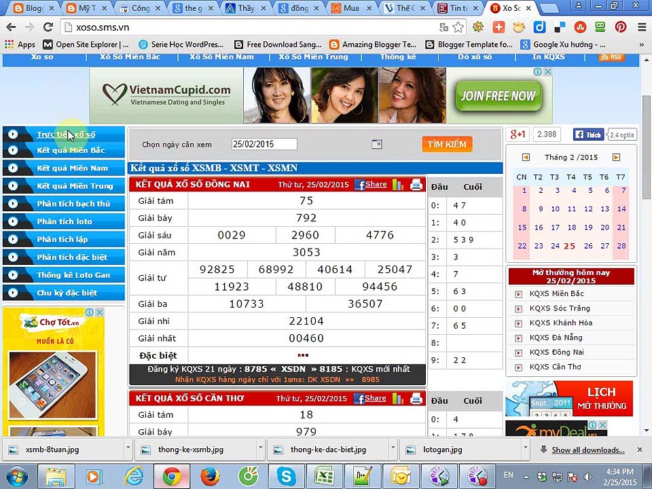Click the address bar xoso.sms.vn
The image size is (652, 489).
(249, 27)
